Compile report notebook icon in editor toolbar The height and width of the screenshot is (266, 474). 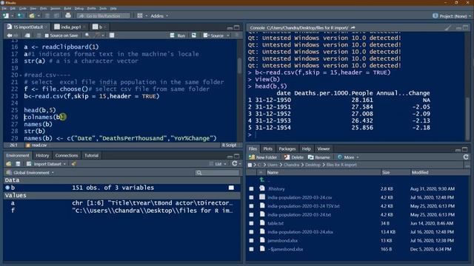pyautogui.click(x=112, y=35)
